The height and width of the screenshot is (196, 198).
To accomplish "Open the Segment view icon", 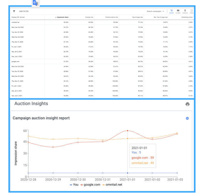I will 171,11.
